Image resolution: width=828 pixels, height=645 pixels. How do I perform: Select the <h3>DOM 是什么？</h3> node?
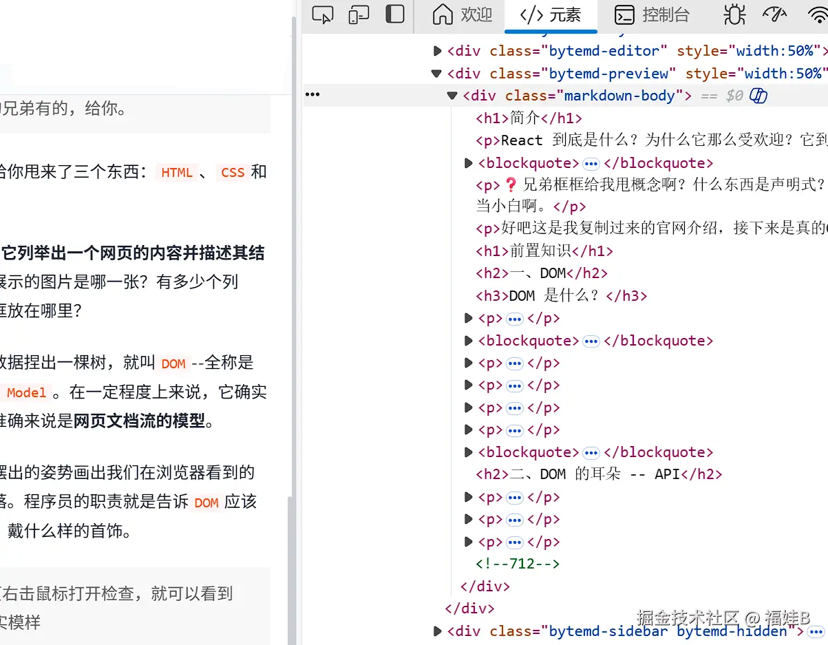click(562, 296)
